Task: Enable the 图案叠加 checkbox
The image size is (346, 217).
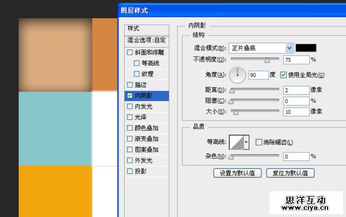Action: tap(130, 150)
